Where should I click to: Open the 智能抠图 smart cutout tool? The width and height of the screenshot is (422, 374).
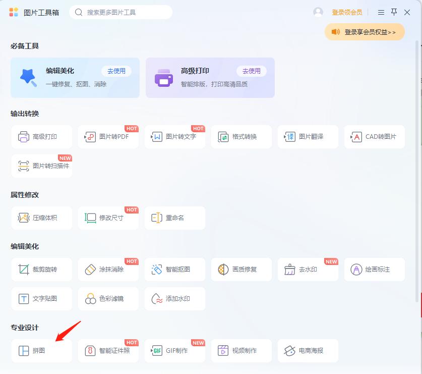click(x=175, y=268)
